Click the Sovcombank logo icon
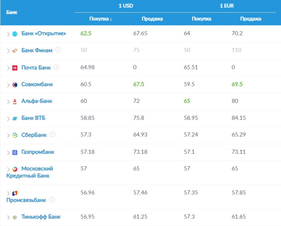Viewport: 281px width, 226px height. [x=15, y=84]
